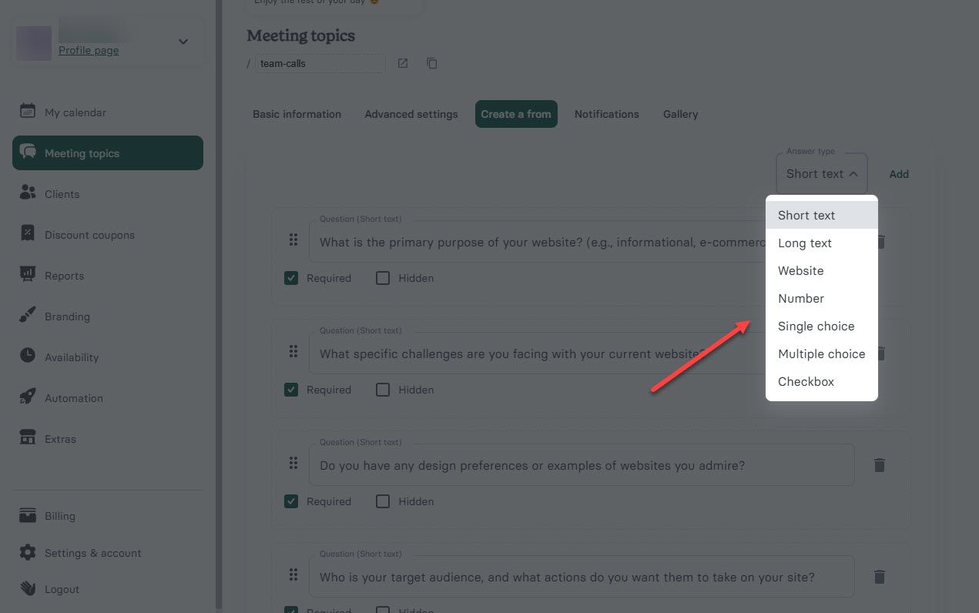
Task: Choose Website from the answer type list
Action: click(800, 270)
